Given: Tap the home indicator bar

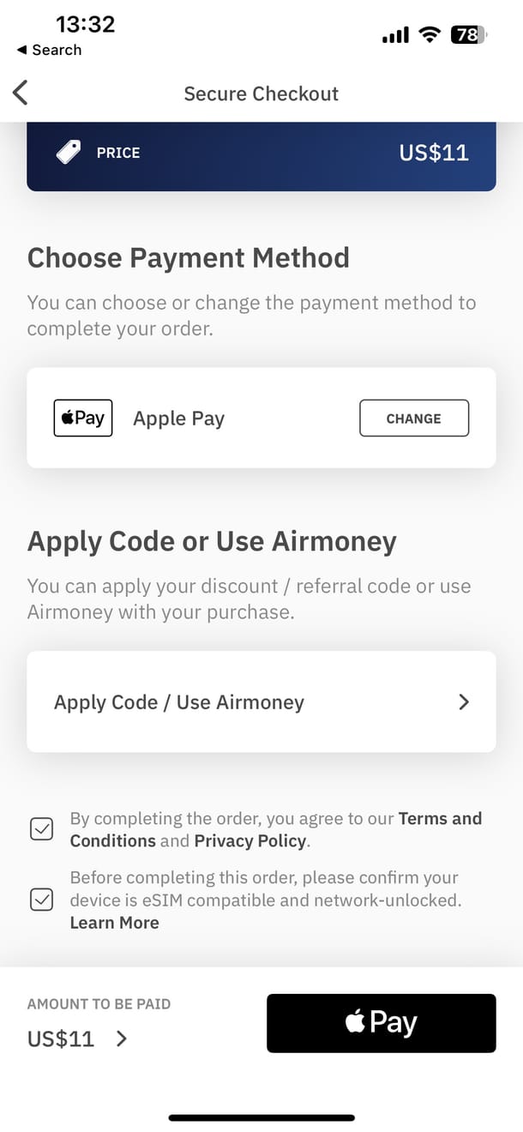Looking at the screenshot, I should pos(261,1117).
